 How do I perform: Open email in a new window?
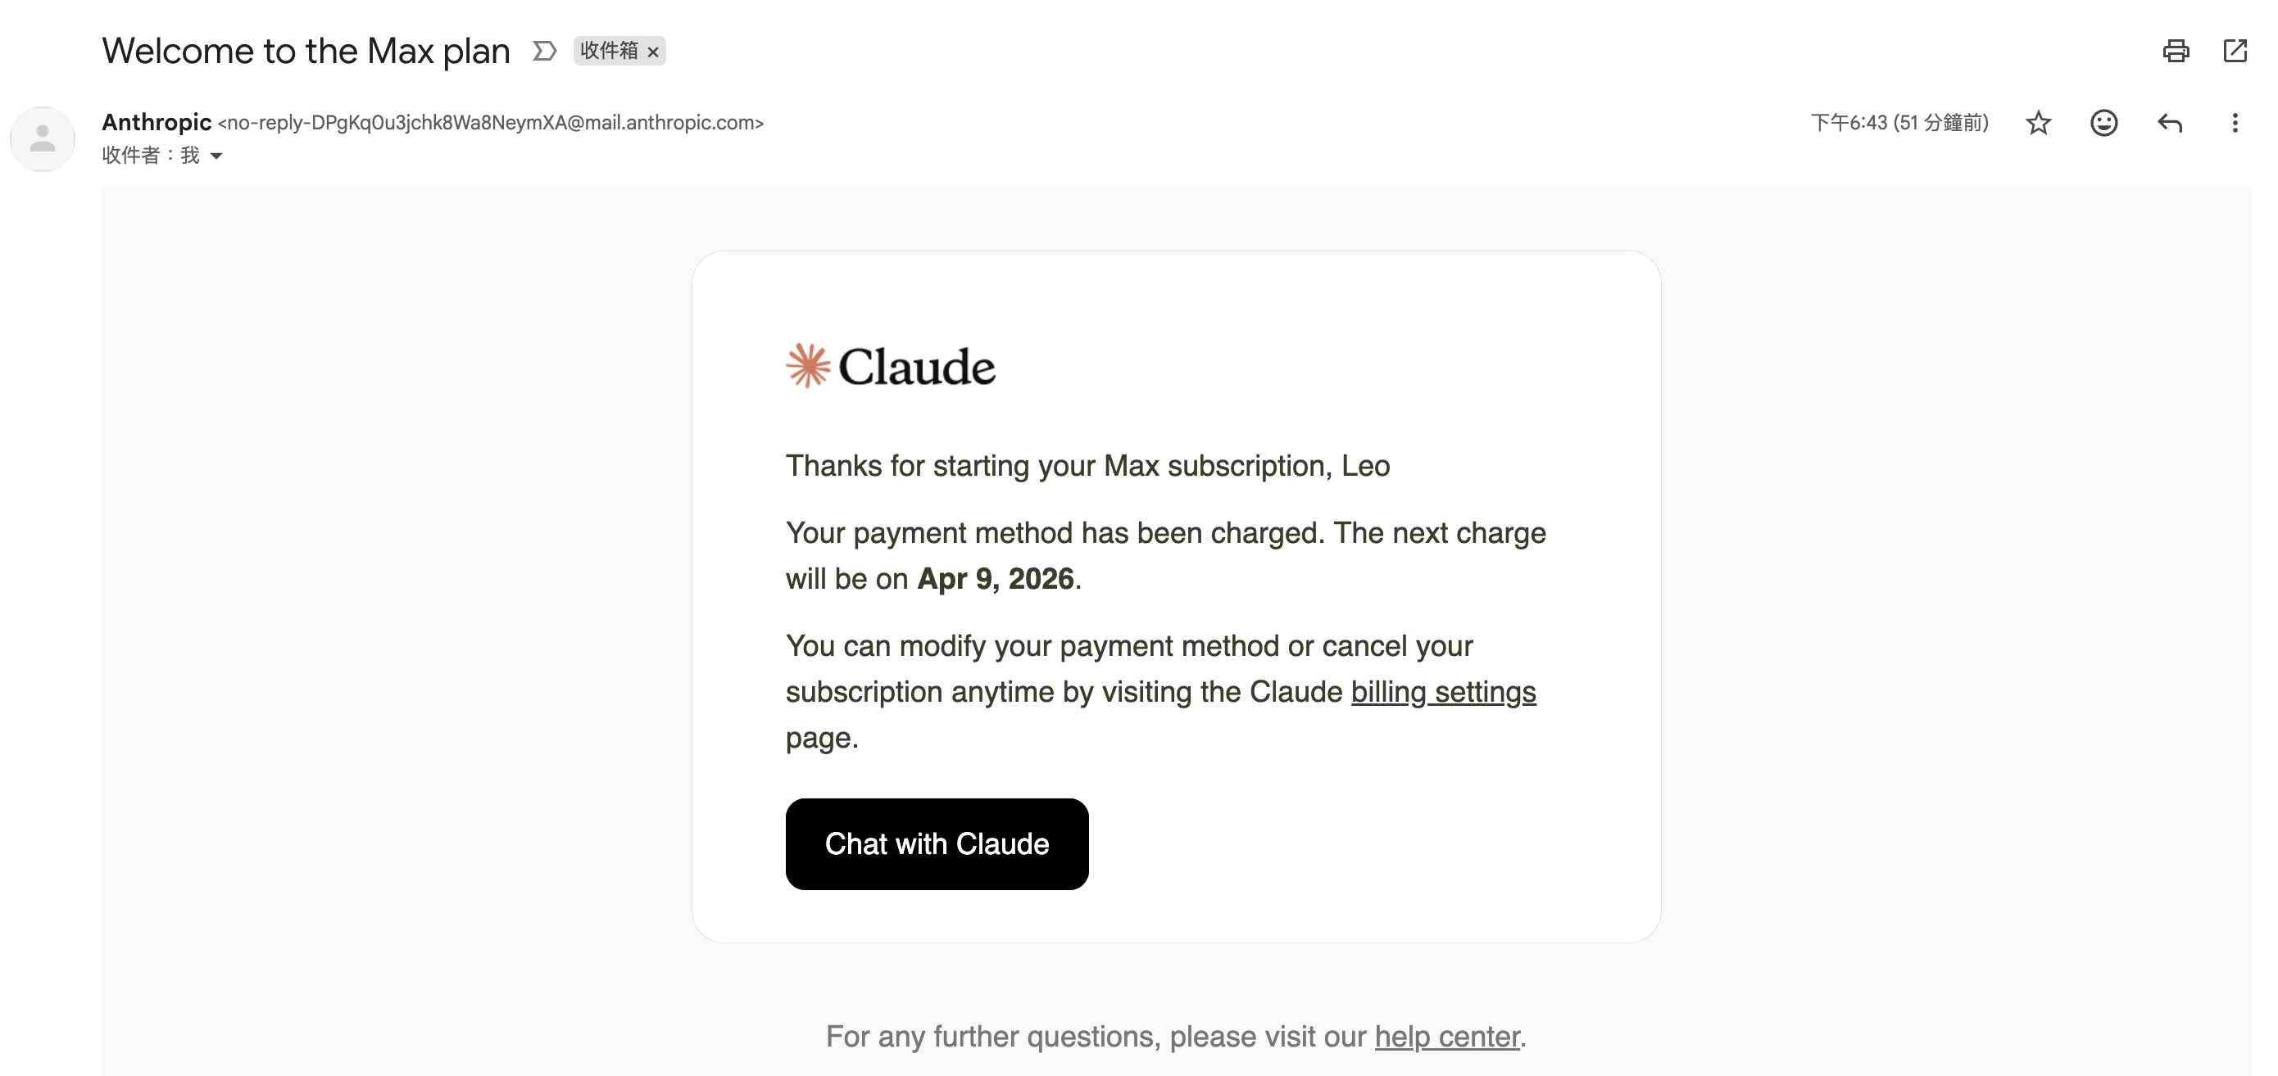pyautogui.click(x=2235, y=52)
